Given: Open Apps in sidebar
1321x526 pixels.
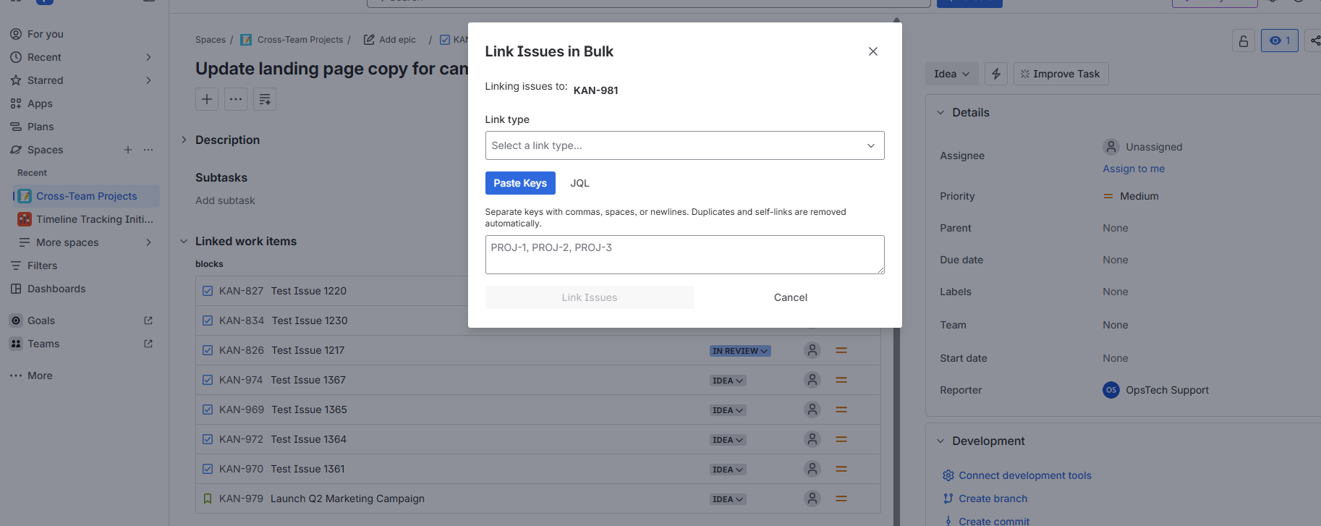Looking at the screenshot, I should point(40,103).
